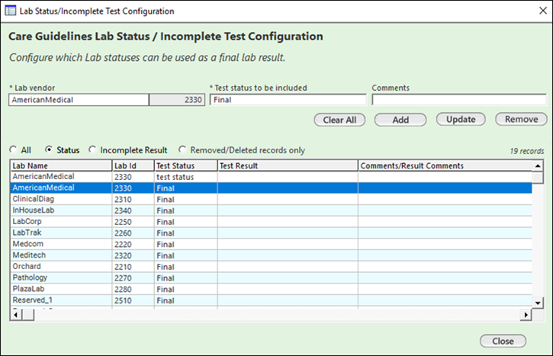
Task: Sort by Test Status column header
Action: tap(185, 165)
